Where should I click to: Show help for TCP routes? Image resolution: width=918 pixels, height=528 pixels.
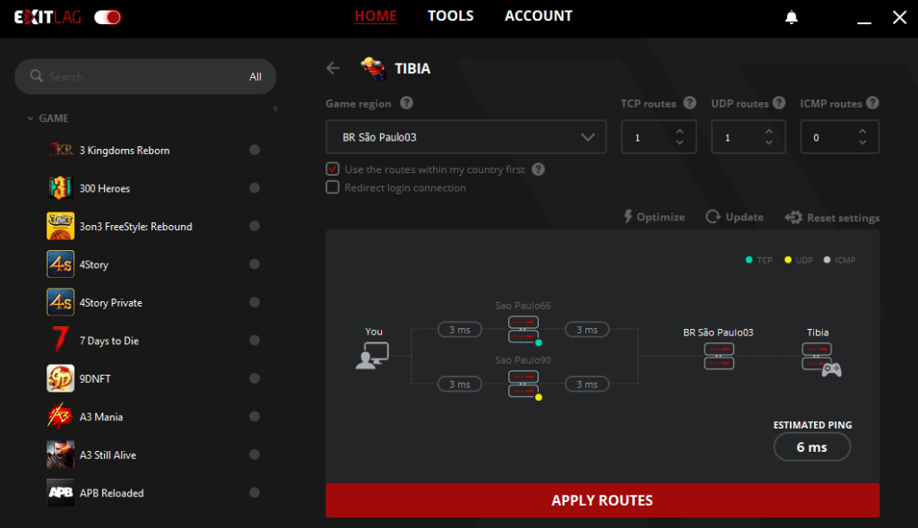(x=689, y=103)
